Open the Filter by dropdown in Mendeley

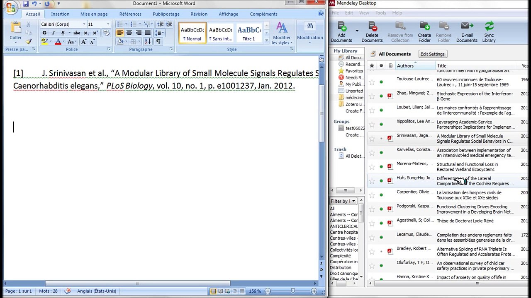pos(343,201)
